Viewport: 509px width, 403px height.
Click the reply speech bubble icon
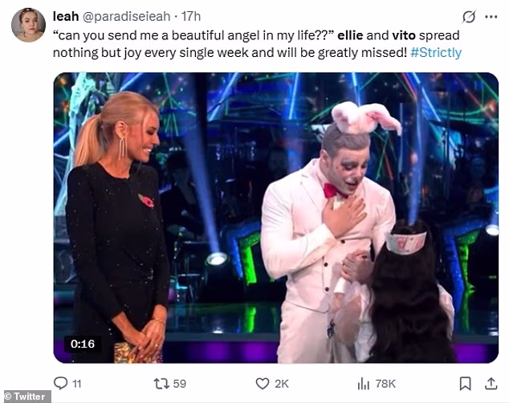tap(60, 383)
